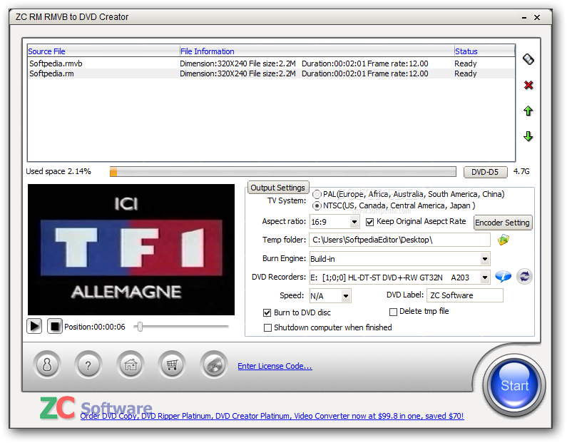The image size is (567, 443).
Task: Expand the Burn Engine dropdown
Action: pyautogui.click(x=485, y=258)
